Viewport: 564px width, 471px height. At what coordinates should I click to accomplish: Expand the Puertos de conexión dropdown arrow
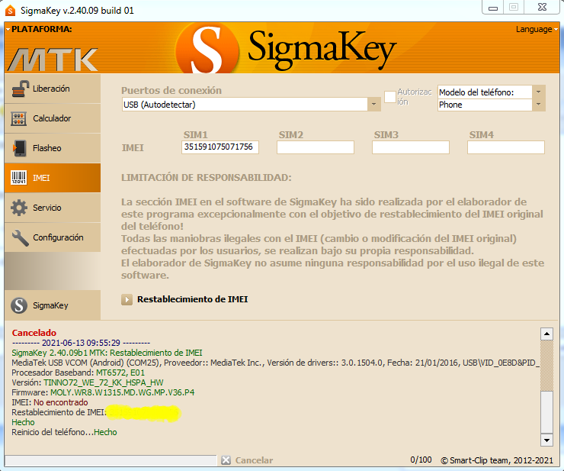tap(374, 105)
